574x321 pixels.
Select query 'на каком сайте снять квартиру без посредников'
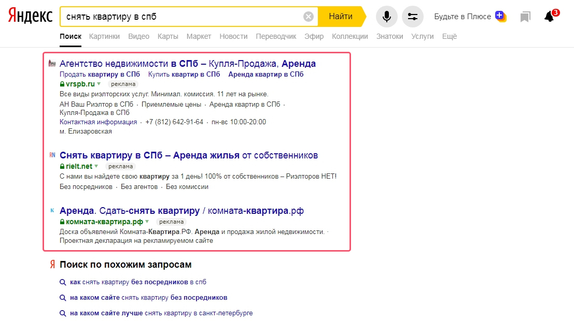tap(149, 298)
